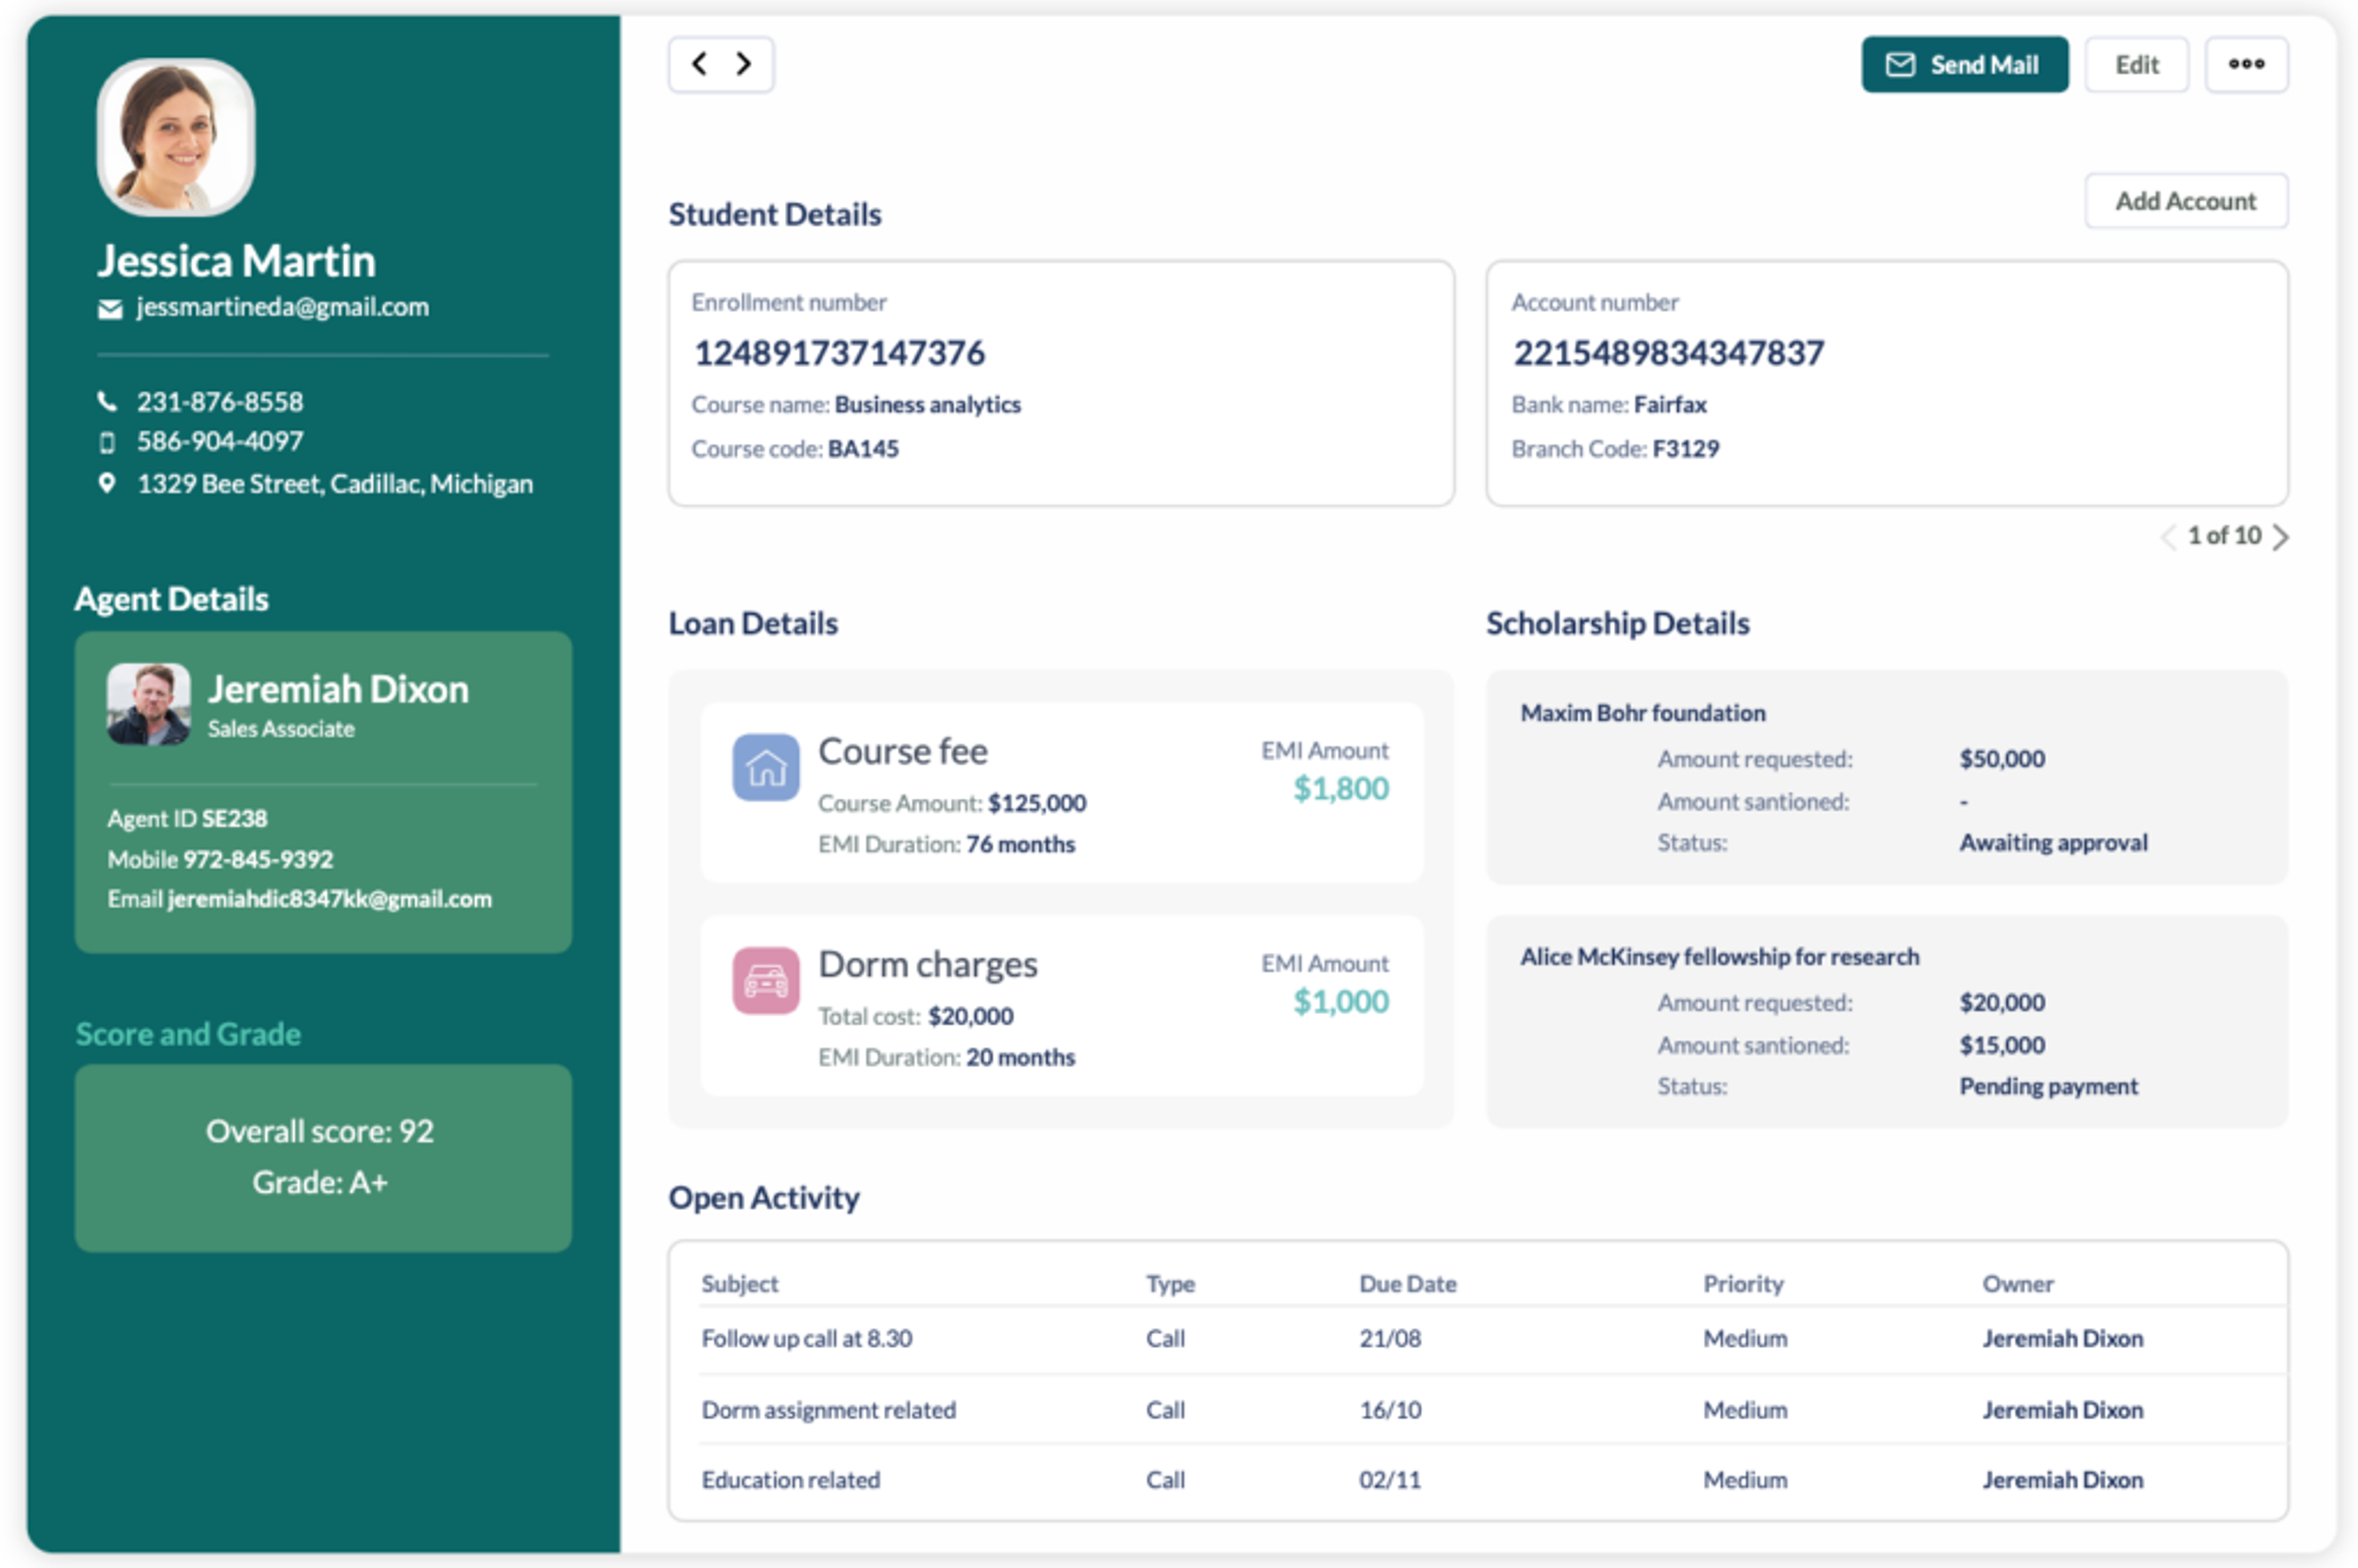
Task: Click the email envelope icon beside jessmartineda@gmail.com
Action: (110, 309)
